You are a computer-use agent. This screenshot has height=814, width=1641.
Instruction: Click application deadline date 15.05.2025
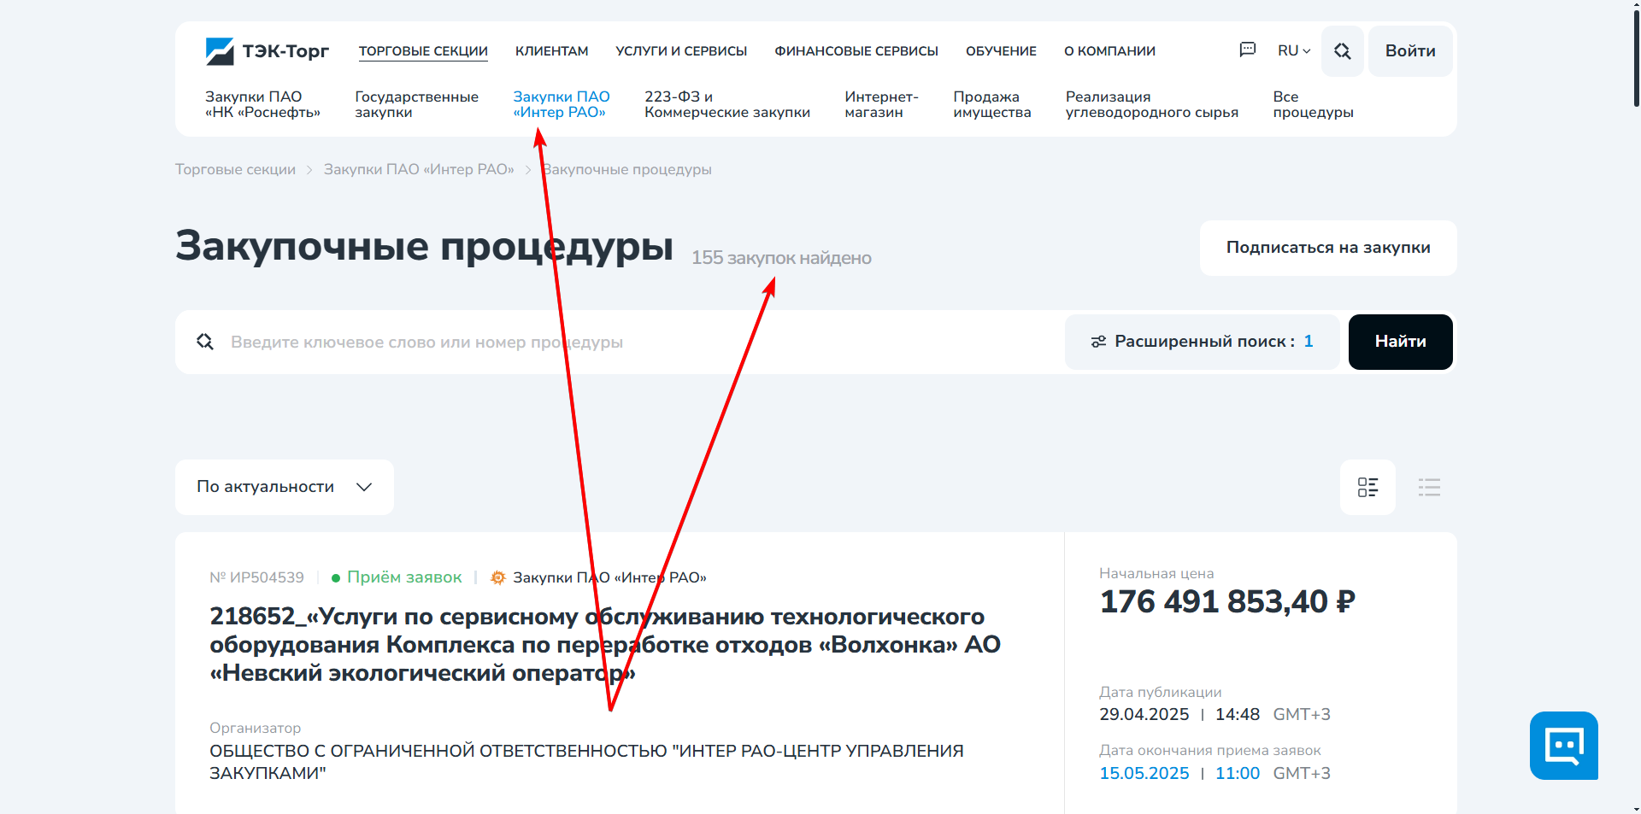click(x=1144, y=774)
